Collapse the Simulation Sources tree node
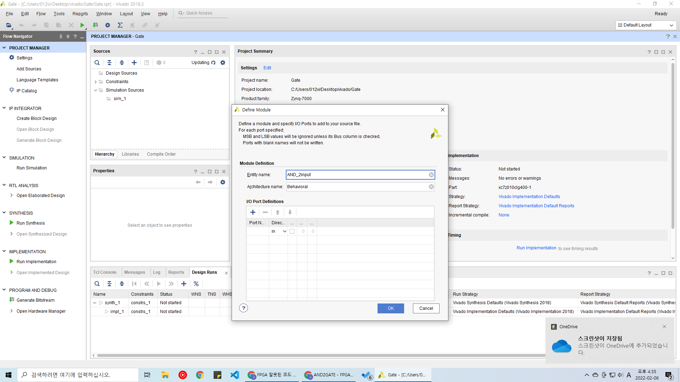The width and height of the screenshot is (680, 382). [95, 90]
